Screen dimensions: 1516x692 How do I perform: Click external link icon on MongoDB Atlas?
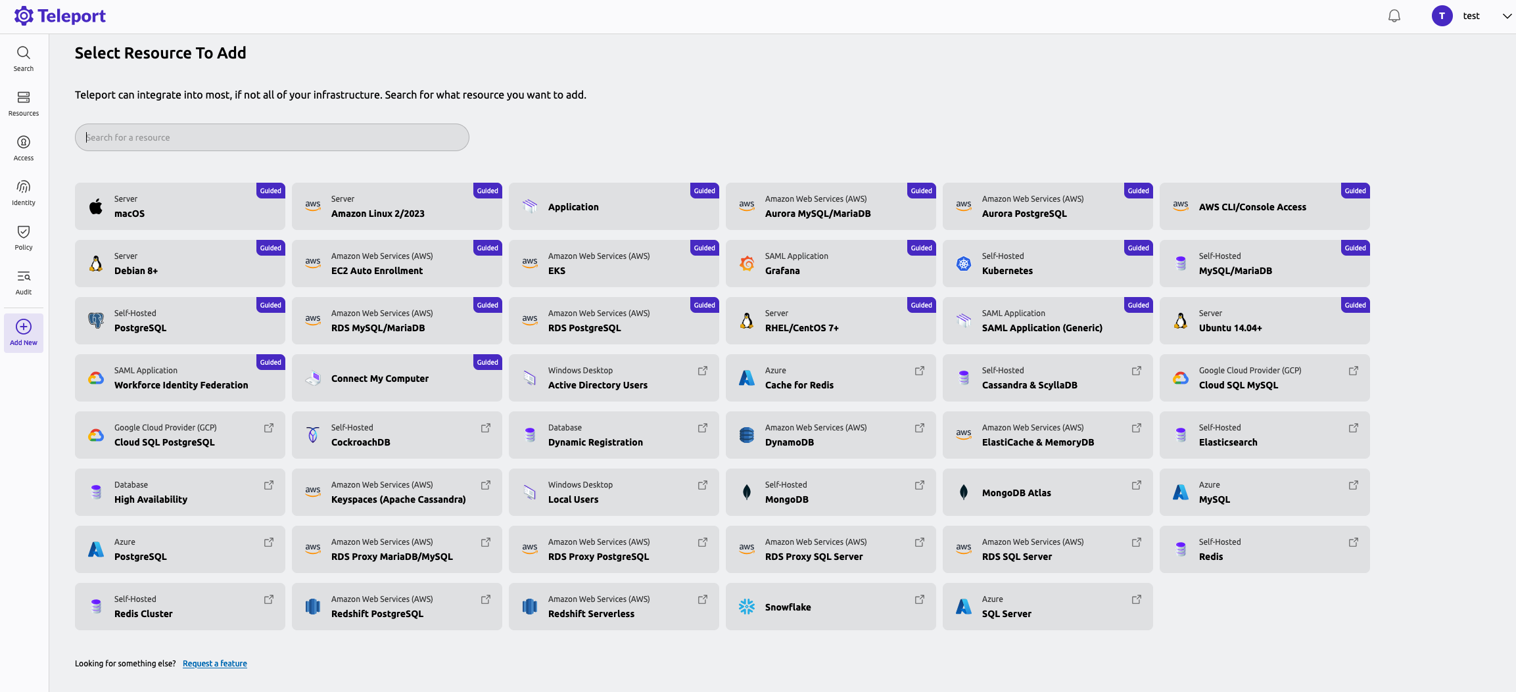[1136, 485]
